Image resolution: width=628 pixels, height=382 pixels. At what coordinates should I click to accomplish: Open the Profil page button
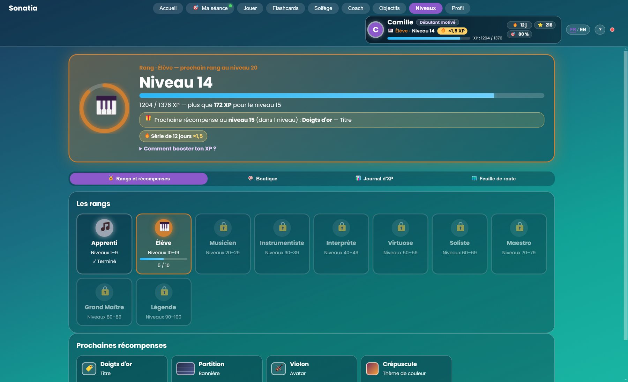pos(457,8)
